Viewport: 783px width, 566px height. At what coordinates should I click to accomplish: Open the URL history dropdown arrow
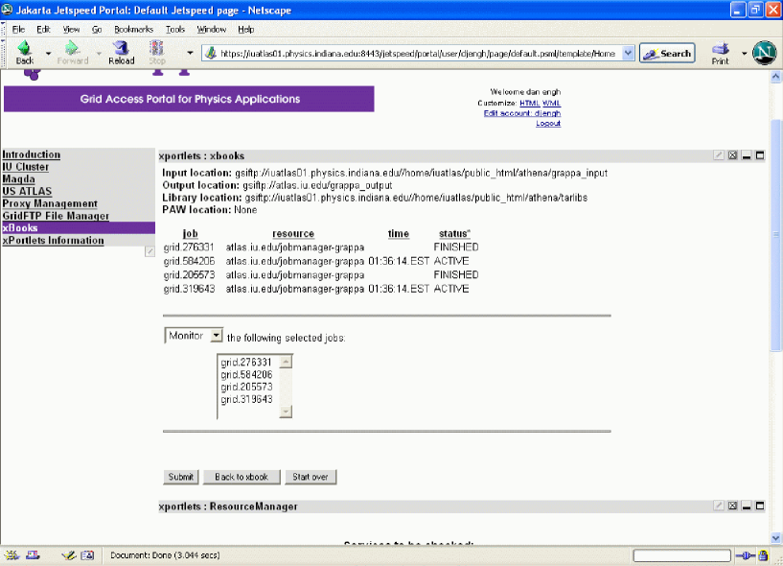tap(628, 53)
